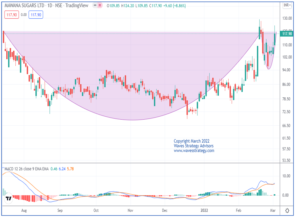Select the MAWANA SUGARS LTD symbol title

(24, 5)
